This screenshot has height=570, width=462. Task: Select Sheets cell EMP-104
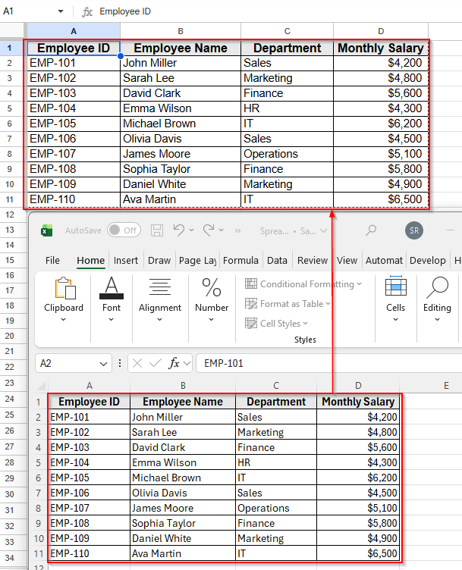[x=74, y=108]
